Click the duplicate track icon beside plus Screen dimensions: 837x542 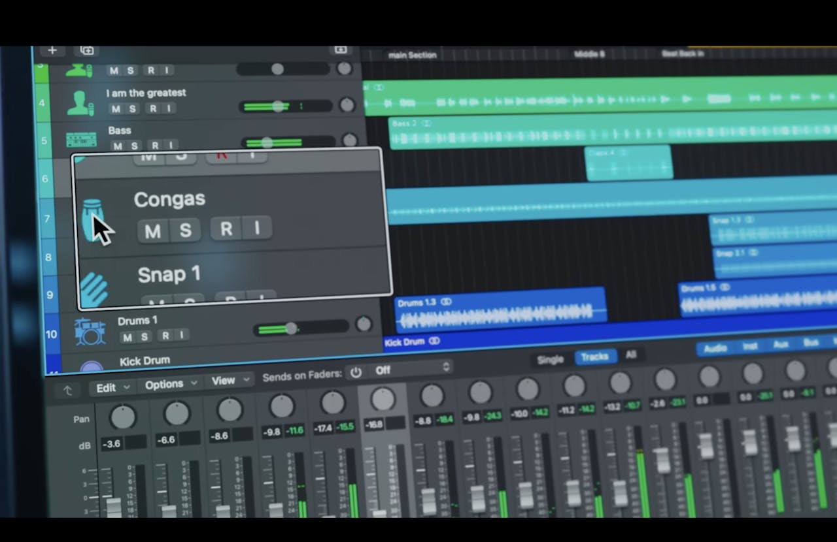pos(87,50)
